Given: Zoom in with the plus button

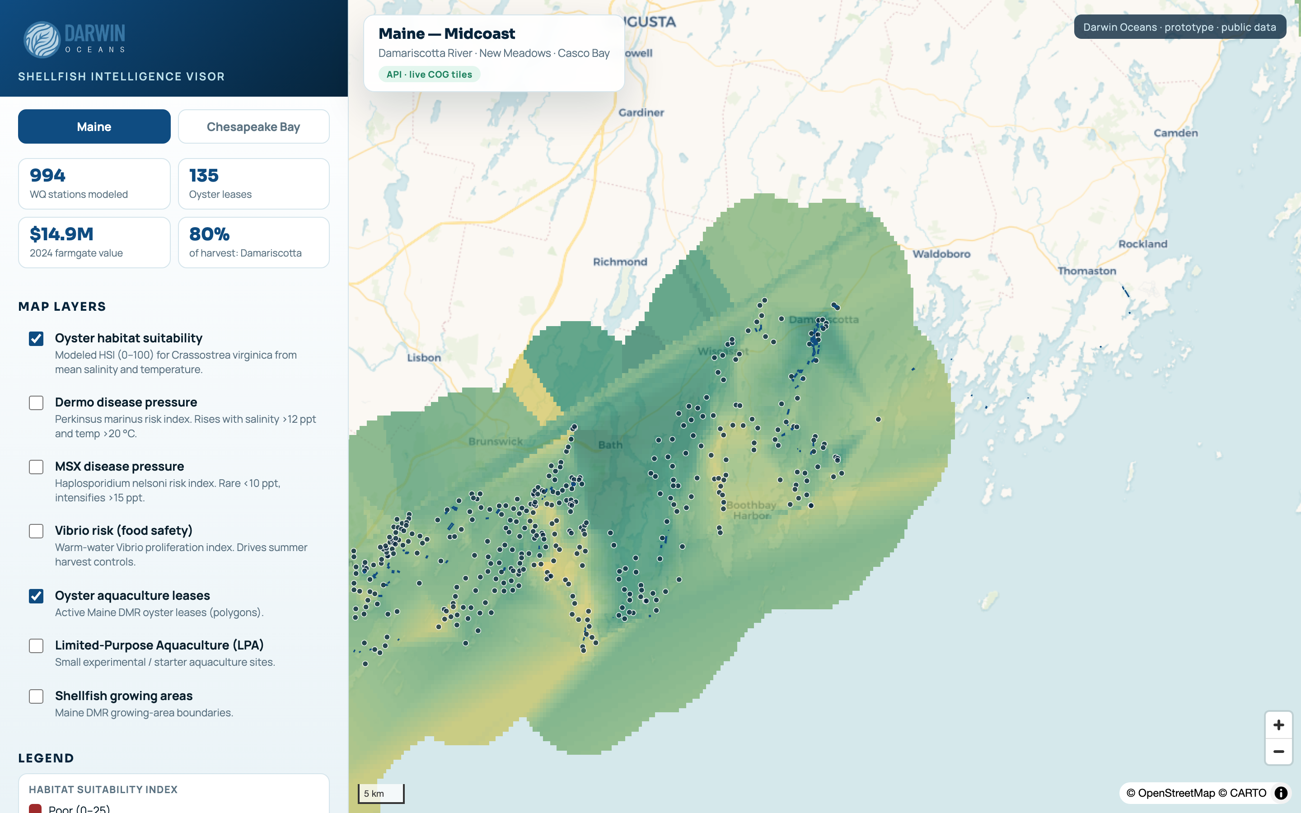Looking at the screenshot, I should pos(1278,725).
